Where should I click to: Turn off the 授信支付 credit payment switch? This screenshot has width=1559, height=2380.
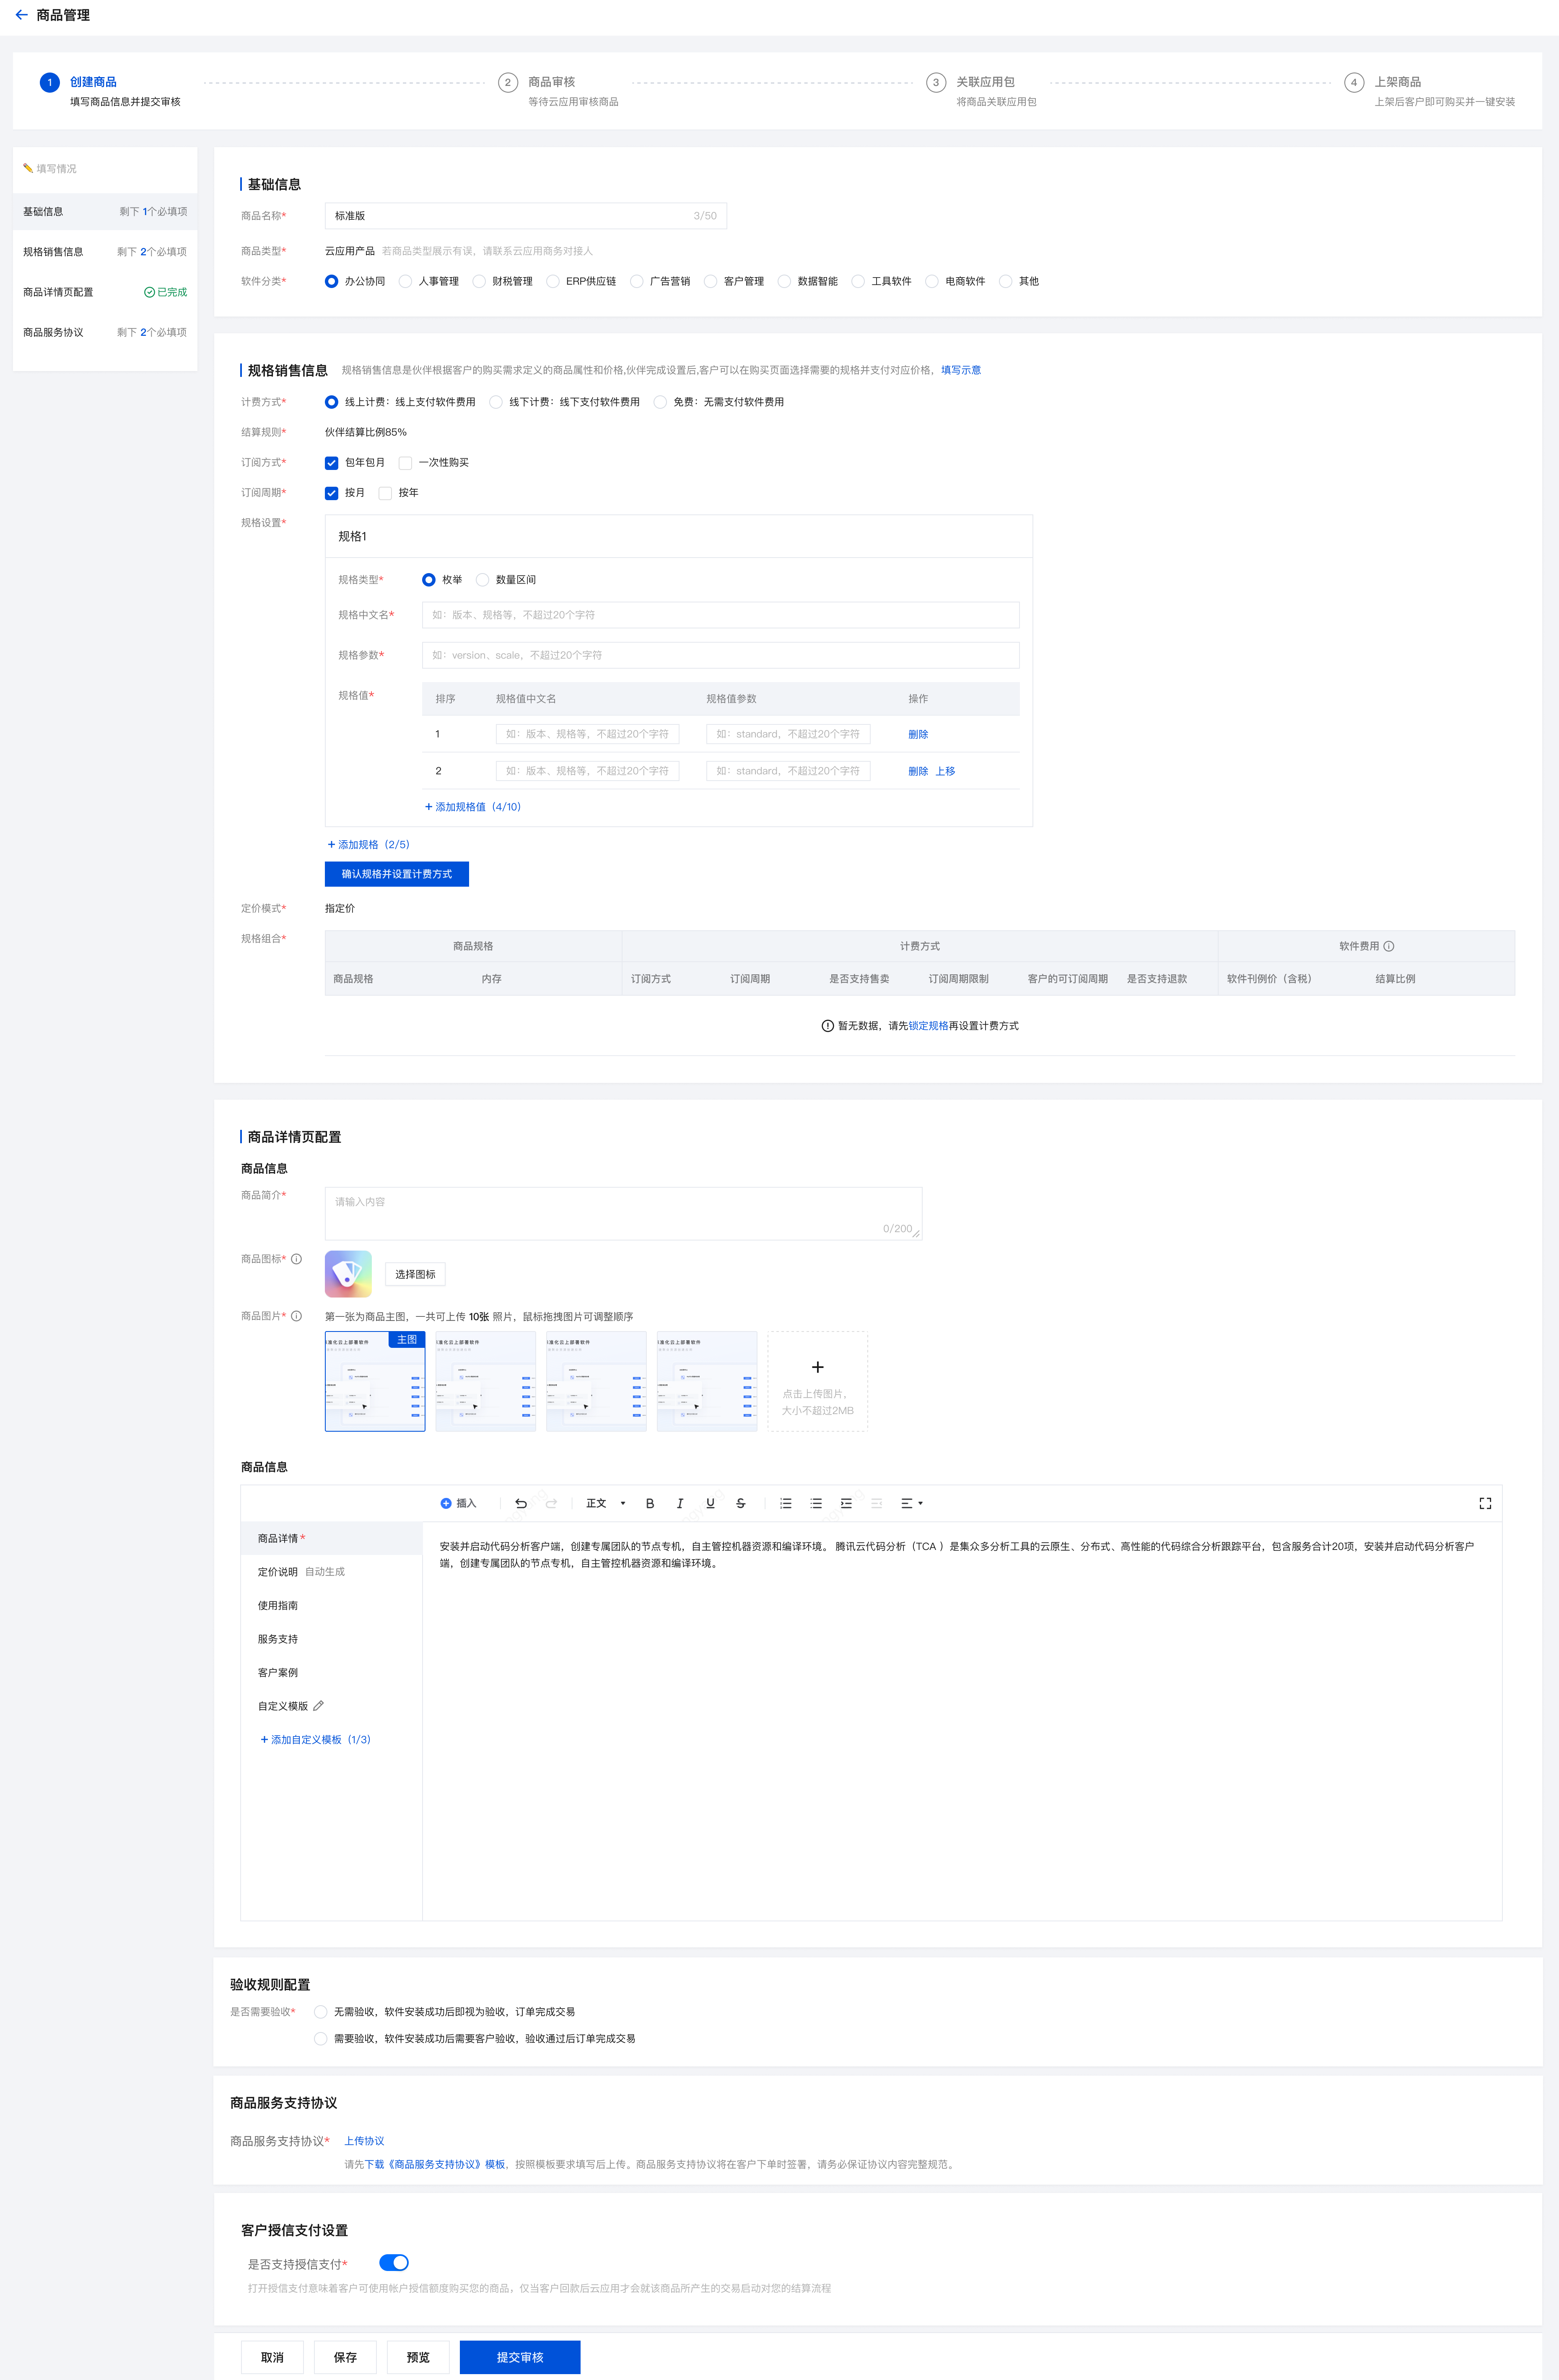[x=394, y=2262]
